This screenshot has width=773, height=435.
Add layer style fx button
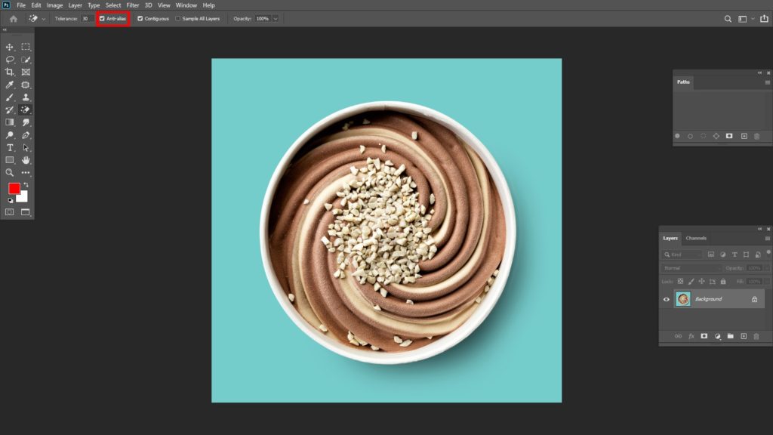[691, 336]
